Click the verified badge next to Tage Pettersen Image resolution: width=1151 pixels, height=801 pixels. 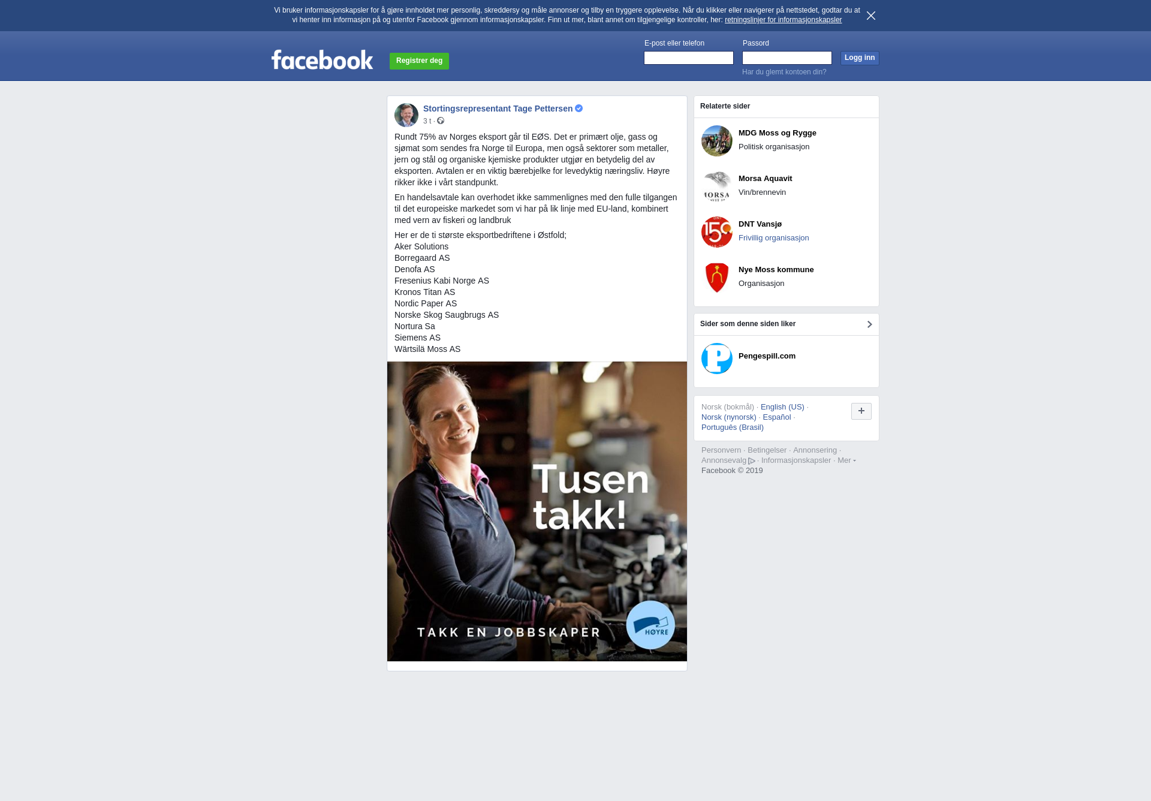coord(579,109)
